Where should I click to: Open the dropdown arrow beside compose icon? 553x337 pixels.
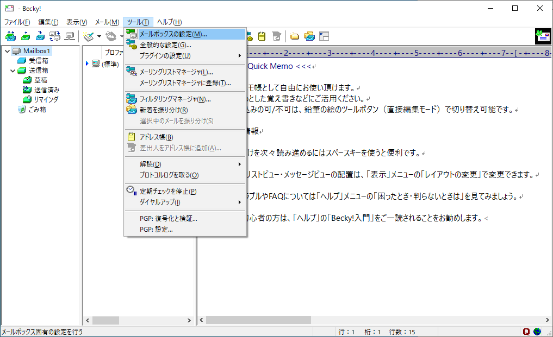[x=100, y=37]
